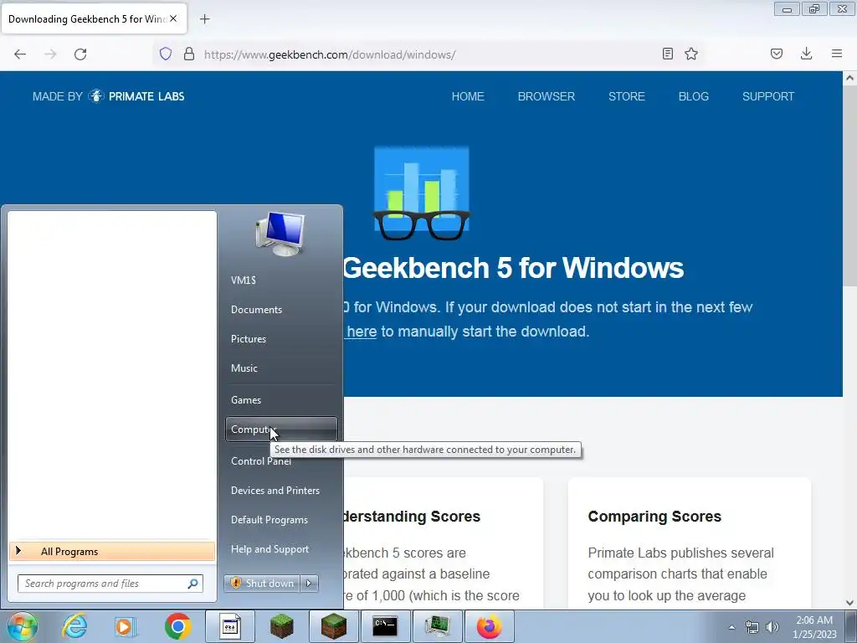This screenshot has width=857, height=643.
Task: Click the Geekbench glasses chart logo
Action: [x=422, y=193]
